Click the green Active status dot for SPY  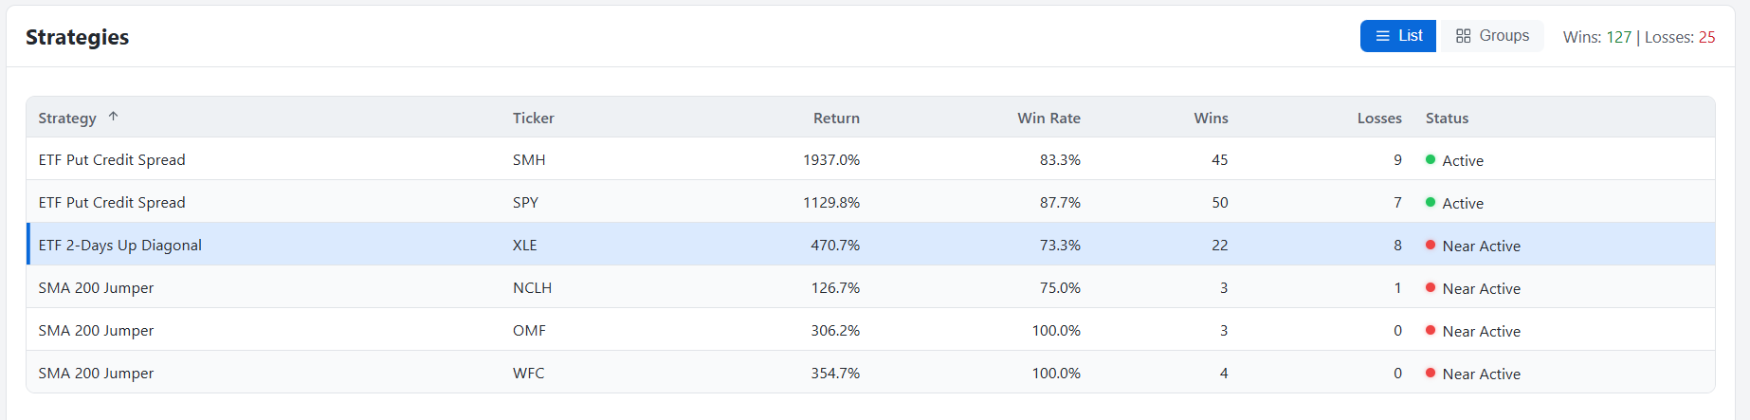[1431, 202]
